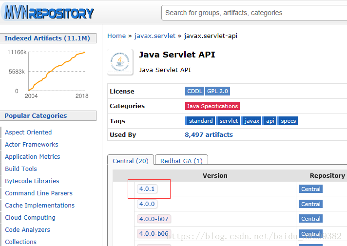Open the Collections category
This screenshot has height=246, width=347.
tap(20, 242)
